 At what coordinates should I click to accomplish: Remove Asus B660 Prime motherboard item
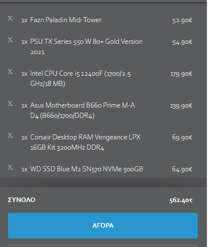click(x=10, y=104)
